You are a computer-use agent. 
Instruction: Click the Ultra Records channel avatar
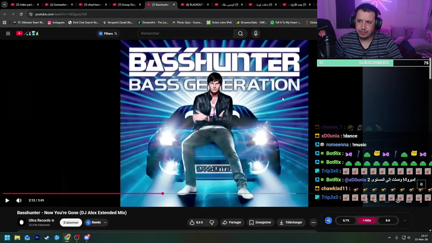tap(22, 222)
